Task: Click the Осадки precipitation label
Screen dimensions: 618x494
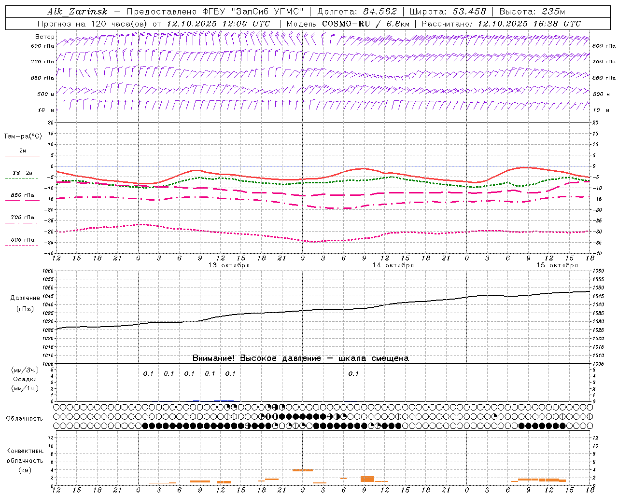Action: [25, 379]
